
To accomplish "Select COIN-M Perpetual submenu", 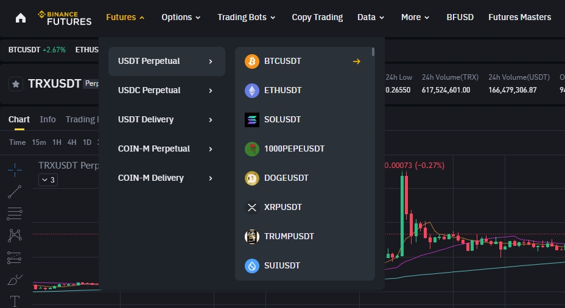I will (167, 149).
